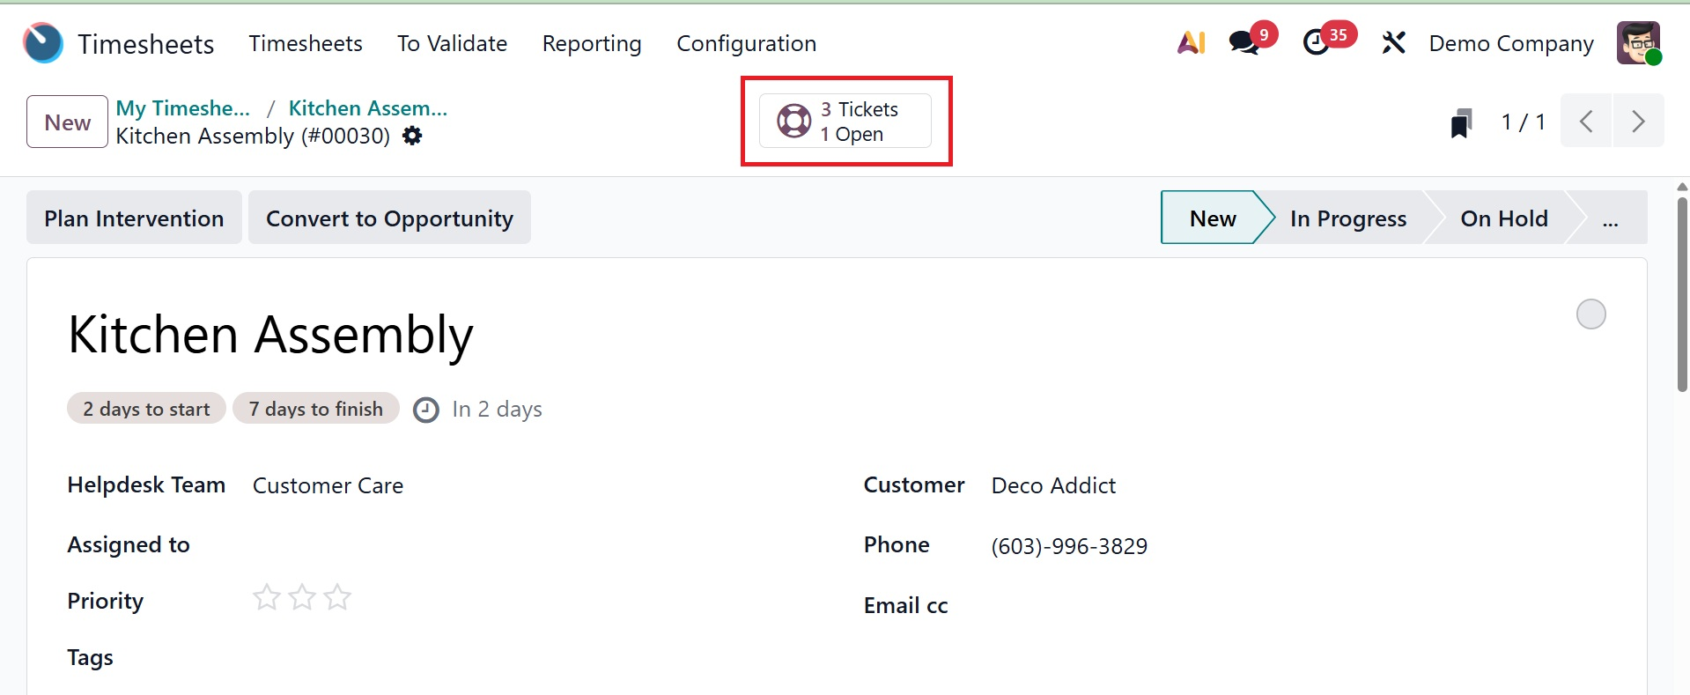Screen dimensions: 1690x695
Task: Open the Configuration menu
Action: click(746, 43)
